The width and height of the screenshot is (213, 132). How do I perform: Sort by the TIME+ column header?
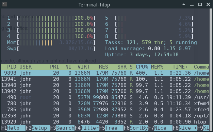coord(180,67)
